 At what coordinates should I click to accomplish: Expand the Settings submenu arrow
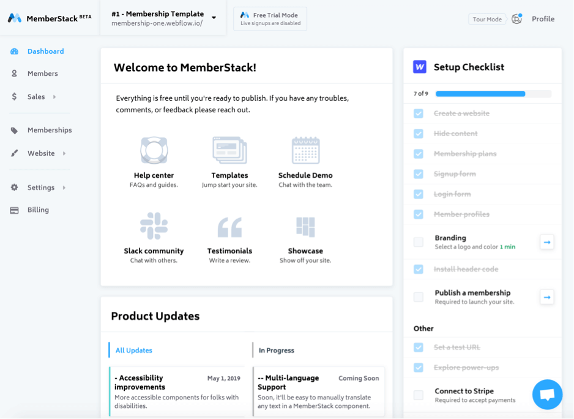[x=64, y=188]
